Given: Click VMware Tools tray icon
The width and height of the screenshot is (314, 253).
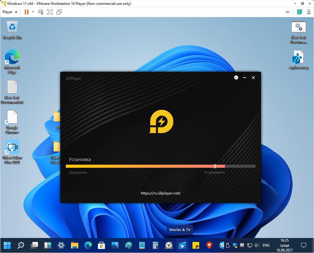Looking at the screenshot, I should click(x=242, y=245).
